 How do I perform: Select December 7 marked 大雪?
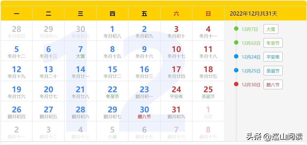80,51
